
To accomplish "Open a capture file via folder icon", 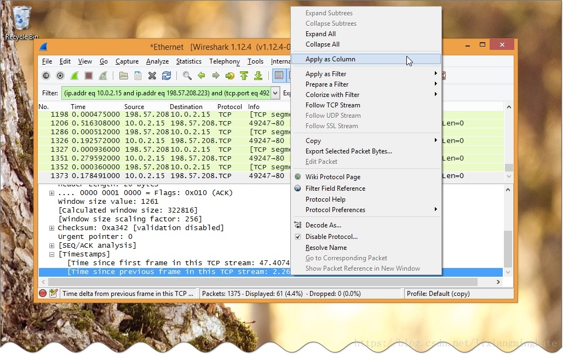I will [x=124, y=76].
